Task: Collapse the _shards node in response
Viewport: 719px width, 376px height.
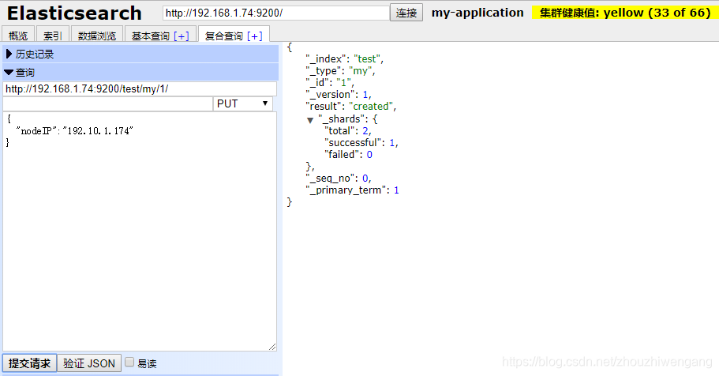Action: [x=310, y=120]
